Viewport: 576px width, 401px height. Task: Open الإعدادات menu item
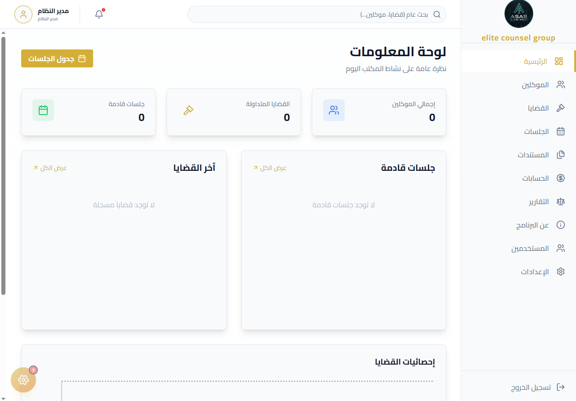click(x=517, y=272)
